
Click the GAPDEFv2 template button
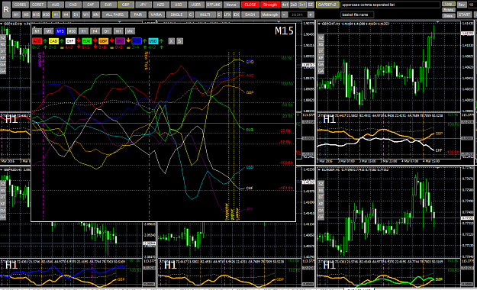pos(327,5)
